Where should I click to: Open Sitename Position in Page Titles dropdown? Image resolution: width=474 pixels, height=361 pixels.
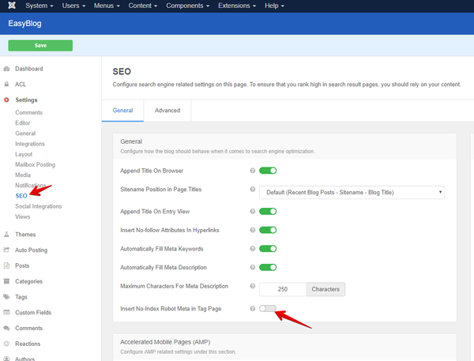[x=352, y=192]
